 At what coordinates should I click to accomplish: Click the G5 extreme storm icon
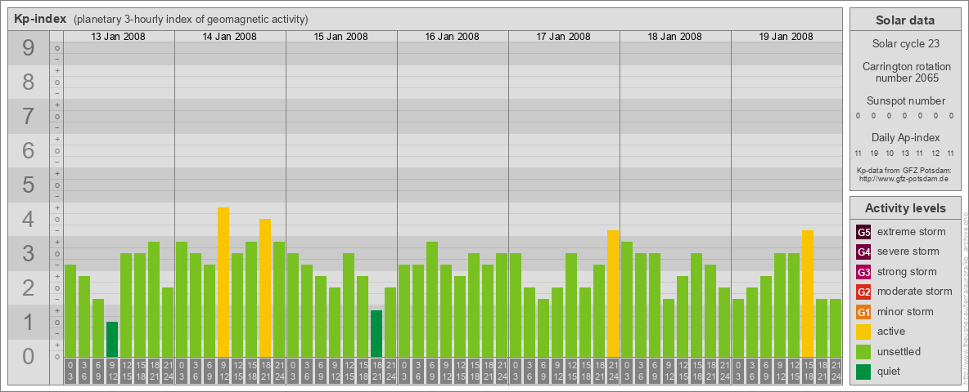coord(863,232)
